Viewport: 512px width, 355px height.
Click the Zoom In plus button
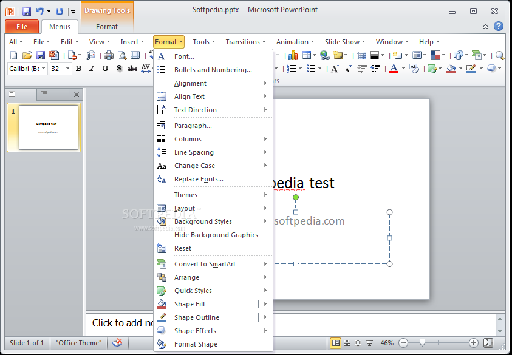pyautogui.click(x=473, y=343)
